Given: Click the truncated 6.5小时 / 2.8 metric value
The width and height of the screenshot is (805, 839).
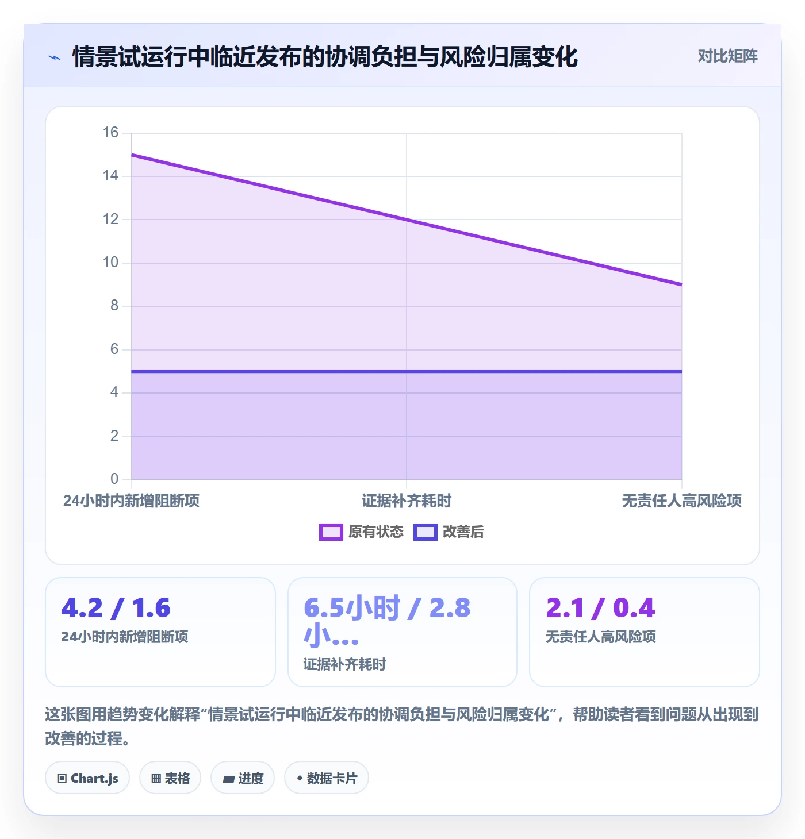Looking at the screenshot, I should point(387,622).
